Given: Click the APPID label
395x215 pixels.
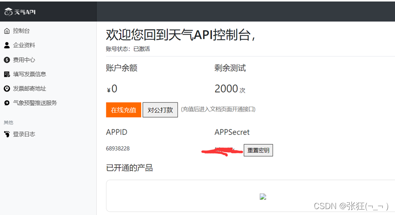Looking at the screenshot, I should click(116, 132).
